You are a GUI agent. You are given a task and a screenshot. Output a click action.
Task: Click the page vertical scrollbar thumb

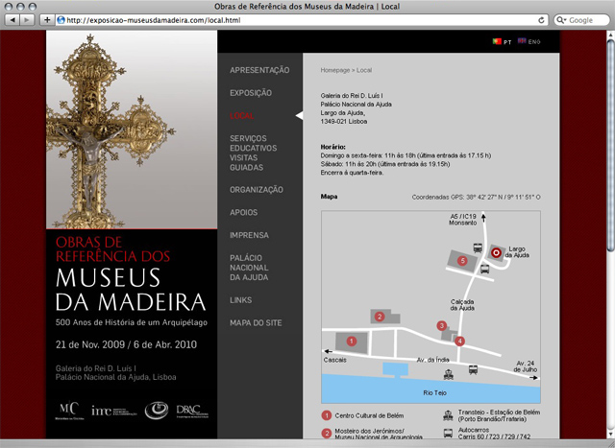pyautogui.click(x=610, y=145)
